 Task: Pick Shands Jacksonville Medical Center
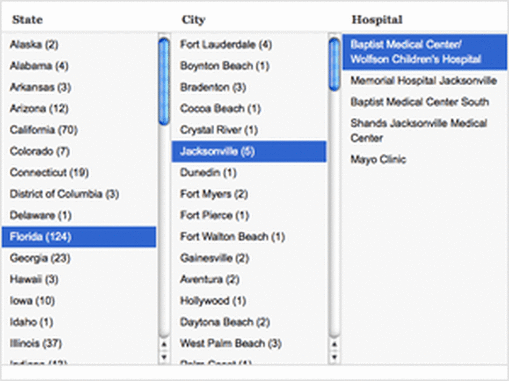[425, 131]
